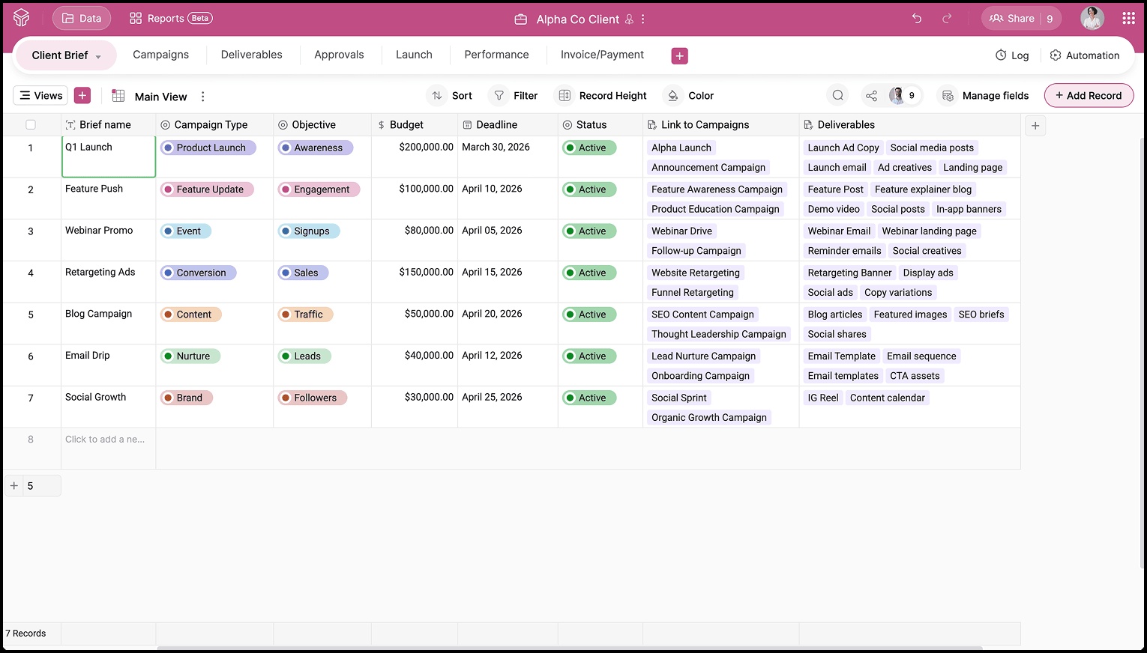Image resolution: width=1147 pixels, height=653 pixels.
Task: Switch to the Invoice/Payment tab
Action: point(602,55)
